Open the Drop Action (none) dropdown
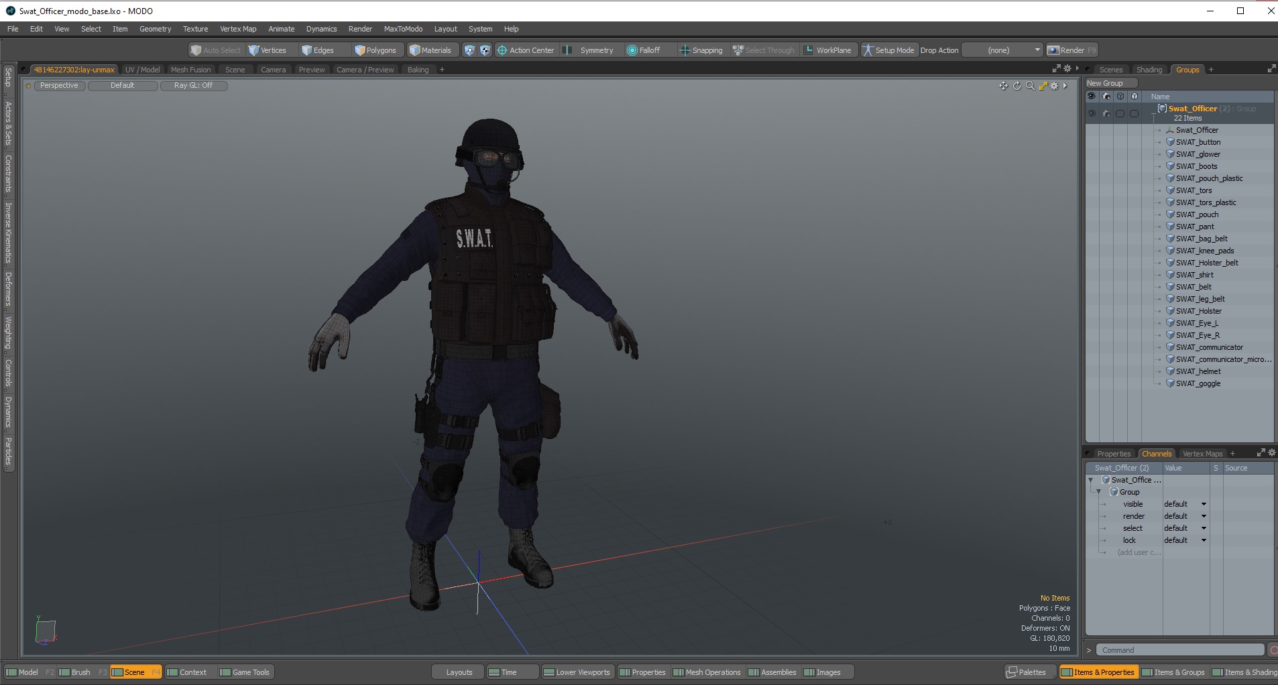The image size is (1278, 685). tap(1003, 50)
